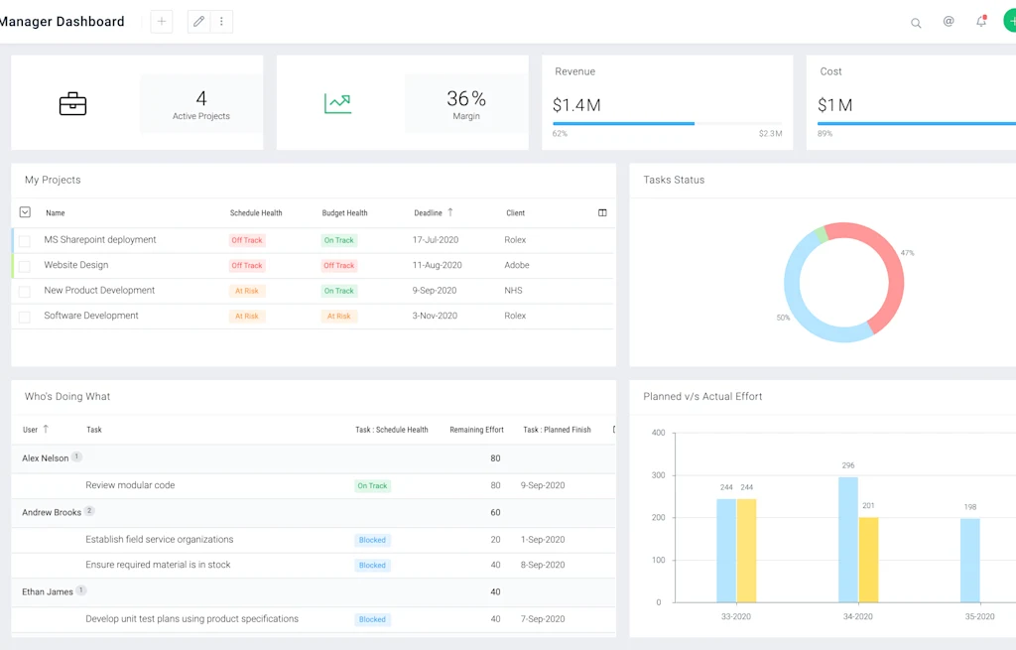Check the MS Sharepoint deployment row checkbox
Image resolution: width=1016 pixels, height=650 pixels.
pos(25,240)
